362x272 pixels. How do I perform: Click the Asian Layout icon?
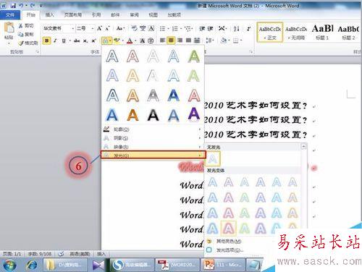click(x=222, y=29)
